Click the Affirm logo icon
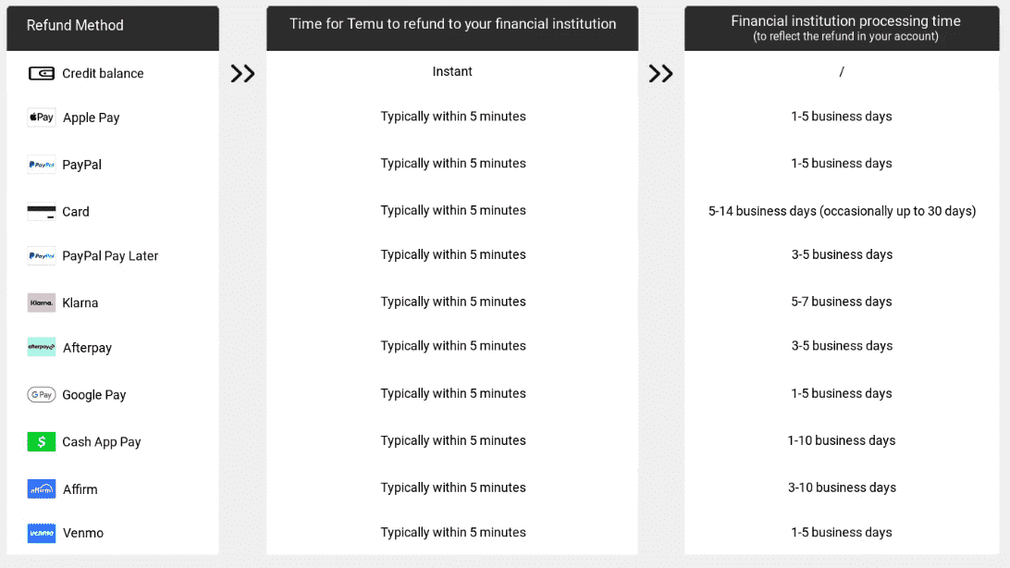1010x568 pixels. [42, 489]
